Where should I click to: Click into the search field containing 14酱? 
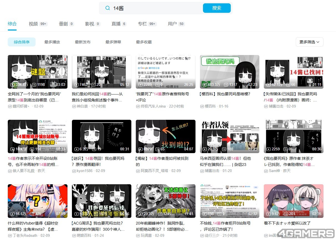click(x=156, y=8)
